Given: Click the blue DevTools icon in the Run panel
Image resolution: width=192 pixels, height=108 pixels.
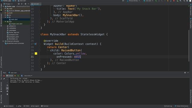Looking at the screenshot, I should point(22,76).
